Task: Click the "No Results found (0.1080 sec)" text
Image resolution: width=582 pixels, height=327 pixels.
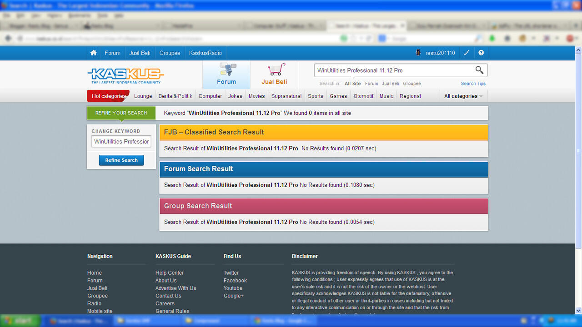Action: pos(337,185)
